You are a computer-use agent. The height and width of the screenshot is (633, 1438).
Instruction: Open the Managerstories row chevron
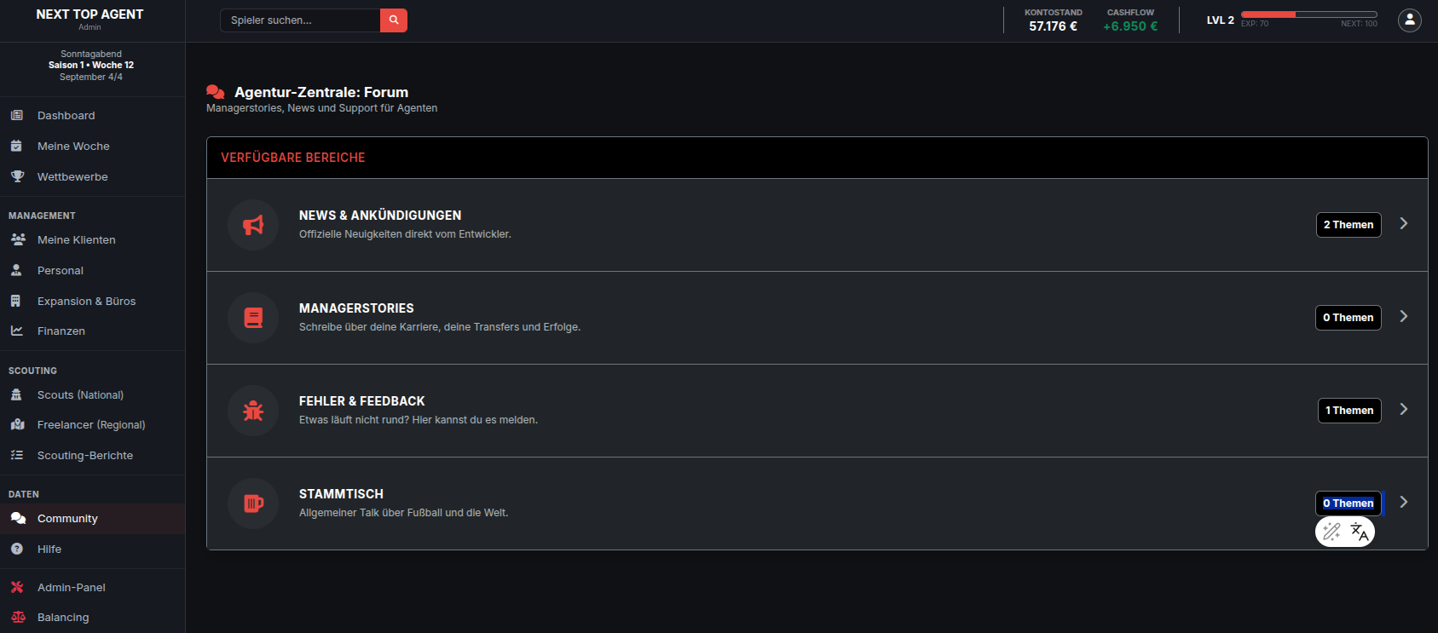tap(1403, 316)
